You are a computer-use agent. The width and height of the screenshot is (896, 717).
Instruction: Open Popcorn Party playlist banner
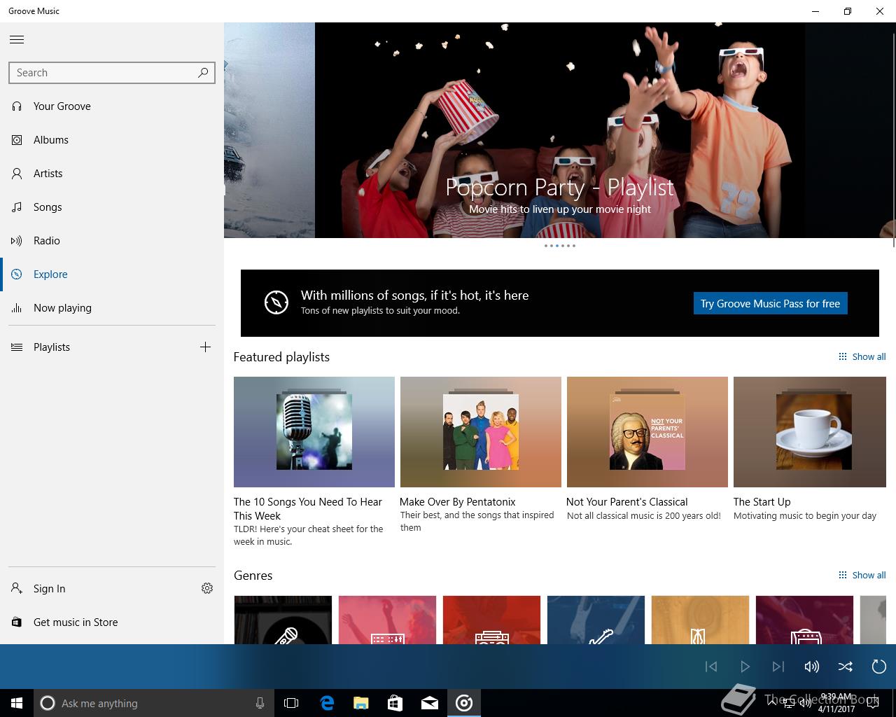(560, 130)
